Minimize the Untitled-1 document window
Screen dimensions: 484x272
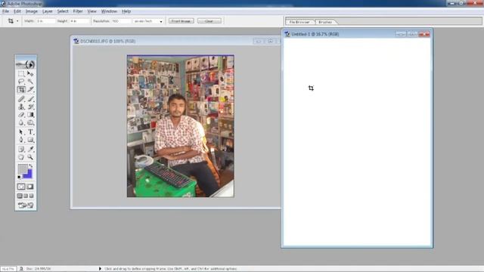pos(401,34)
